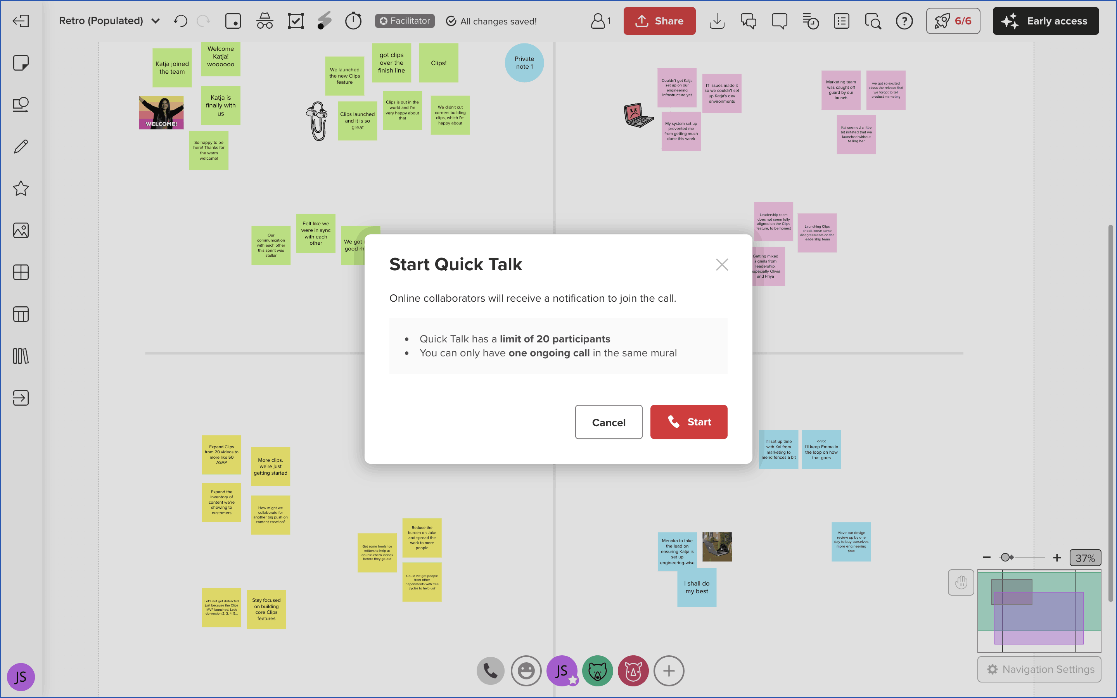Screen dimensions: 1117x698
Task: Toggle the laser pointer tool
Action: 325,21
